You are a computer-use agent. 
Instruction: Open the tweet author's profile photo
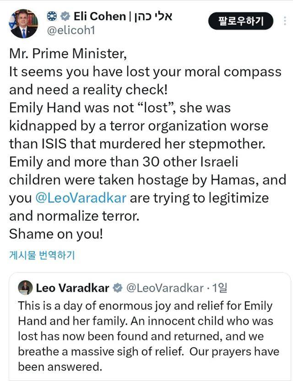pyautogui.click(x=21, y=23)
